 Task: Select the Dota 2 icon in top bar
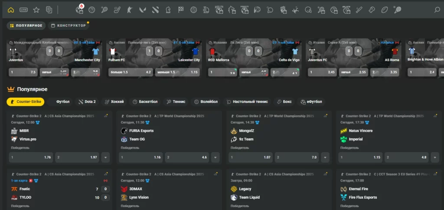click(x=155, y=10)
